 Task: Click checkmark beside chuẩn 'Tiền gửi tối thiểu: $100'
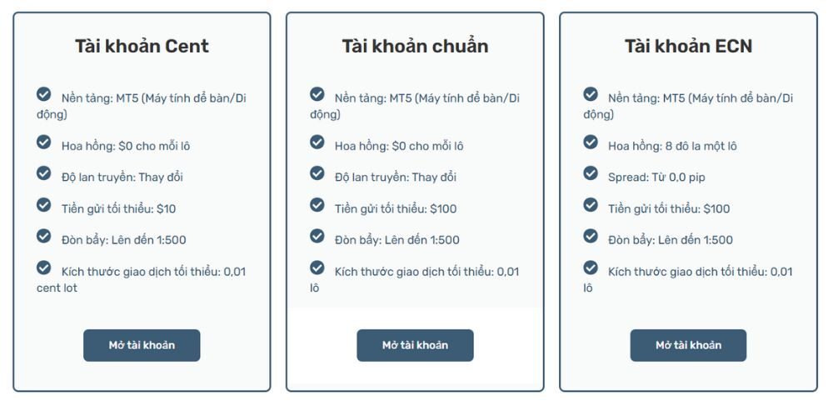tap(317, 204)
